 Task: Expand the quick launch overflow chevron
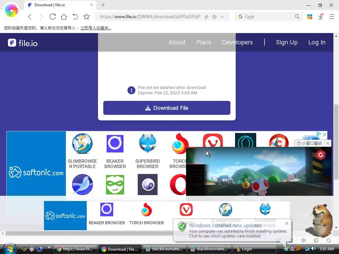[x=49, y=247]
